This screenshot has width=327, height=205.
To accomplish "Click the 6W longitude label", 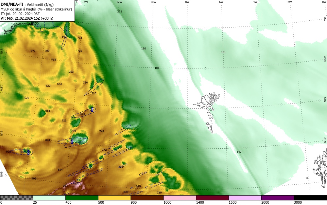I will (x=221, y=2).
